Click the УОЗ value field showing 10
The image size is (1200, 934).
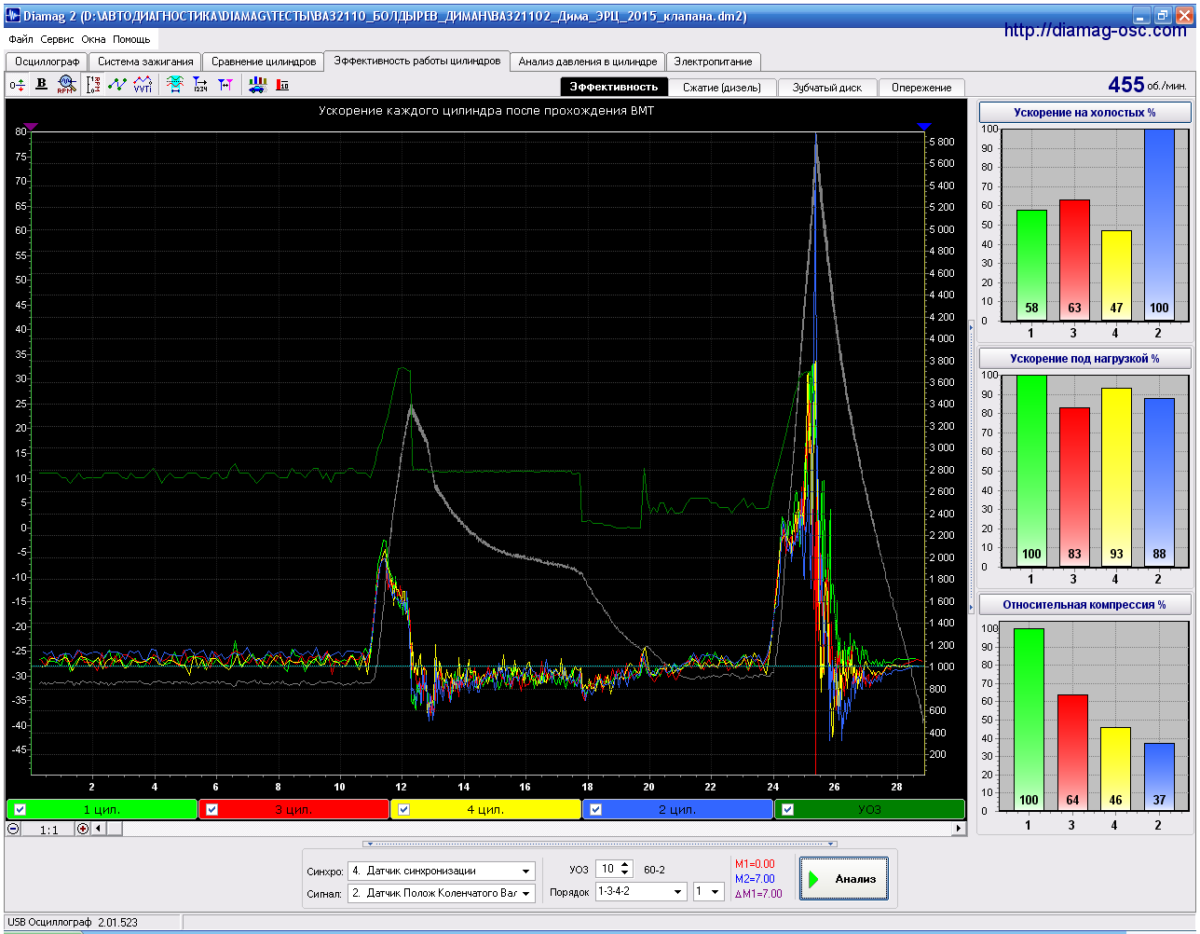(608, 869)
